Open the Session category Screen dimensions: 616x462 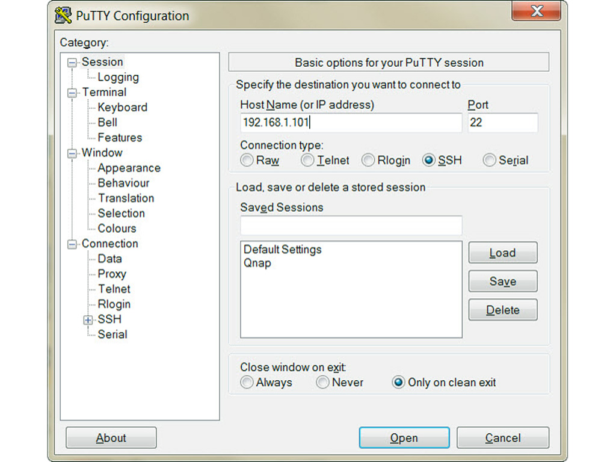102,62
